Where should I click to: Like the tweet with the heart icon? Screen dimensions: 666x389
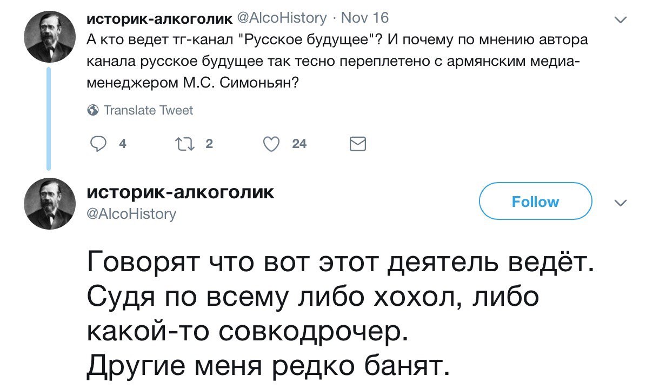coord(271,144)
